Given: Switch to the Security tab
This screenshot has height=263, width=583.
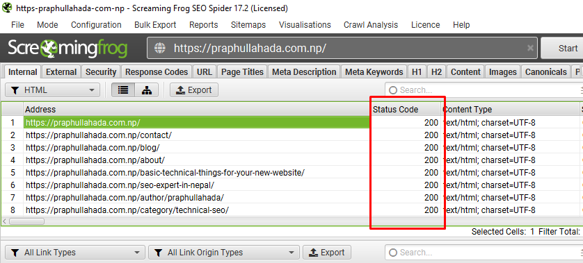Looking at the screenshot, I should click(x=101, y=72).
